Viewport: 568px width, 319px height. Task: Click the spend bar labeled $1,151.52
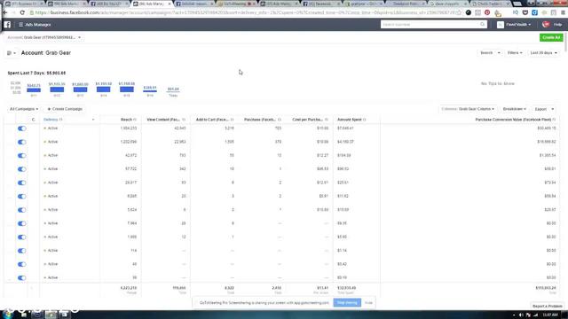103,89
